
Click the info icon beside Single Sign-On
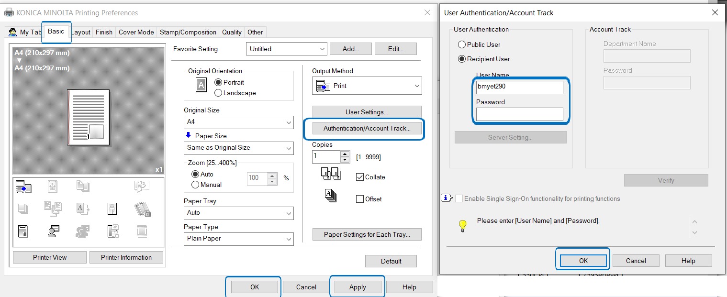[446, 198]
